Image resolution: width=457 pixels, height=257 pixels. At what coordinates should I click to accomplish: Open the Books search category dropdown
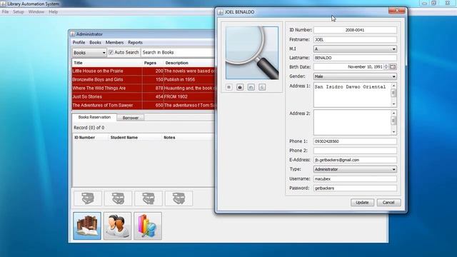(89, 52)
